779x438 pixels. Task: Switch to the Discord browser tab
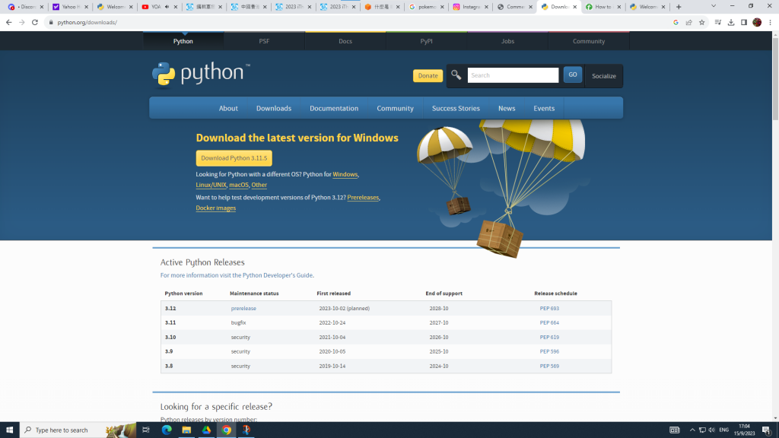[x=25, y=7]
